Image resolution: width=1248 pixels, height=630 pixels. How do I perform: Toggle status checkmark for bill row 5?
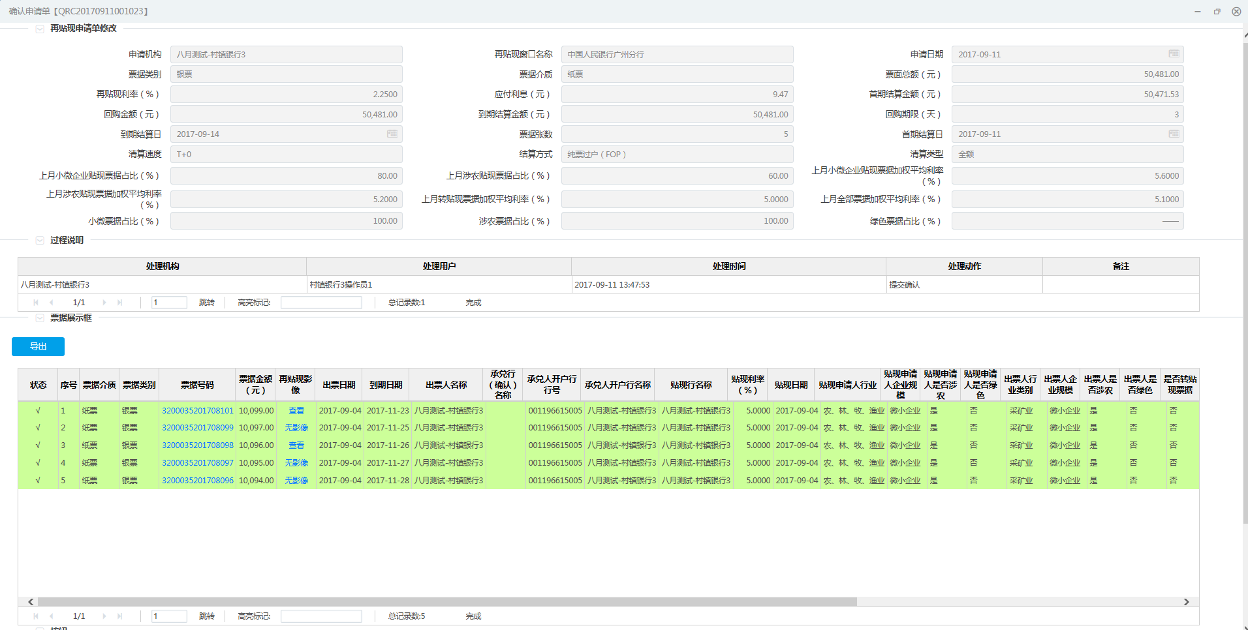tap(38, 481)
